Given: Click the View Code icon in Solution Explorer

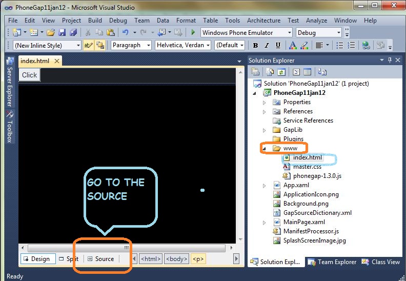Looking at the screenshot, I should pos(296,72).
